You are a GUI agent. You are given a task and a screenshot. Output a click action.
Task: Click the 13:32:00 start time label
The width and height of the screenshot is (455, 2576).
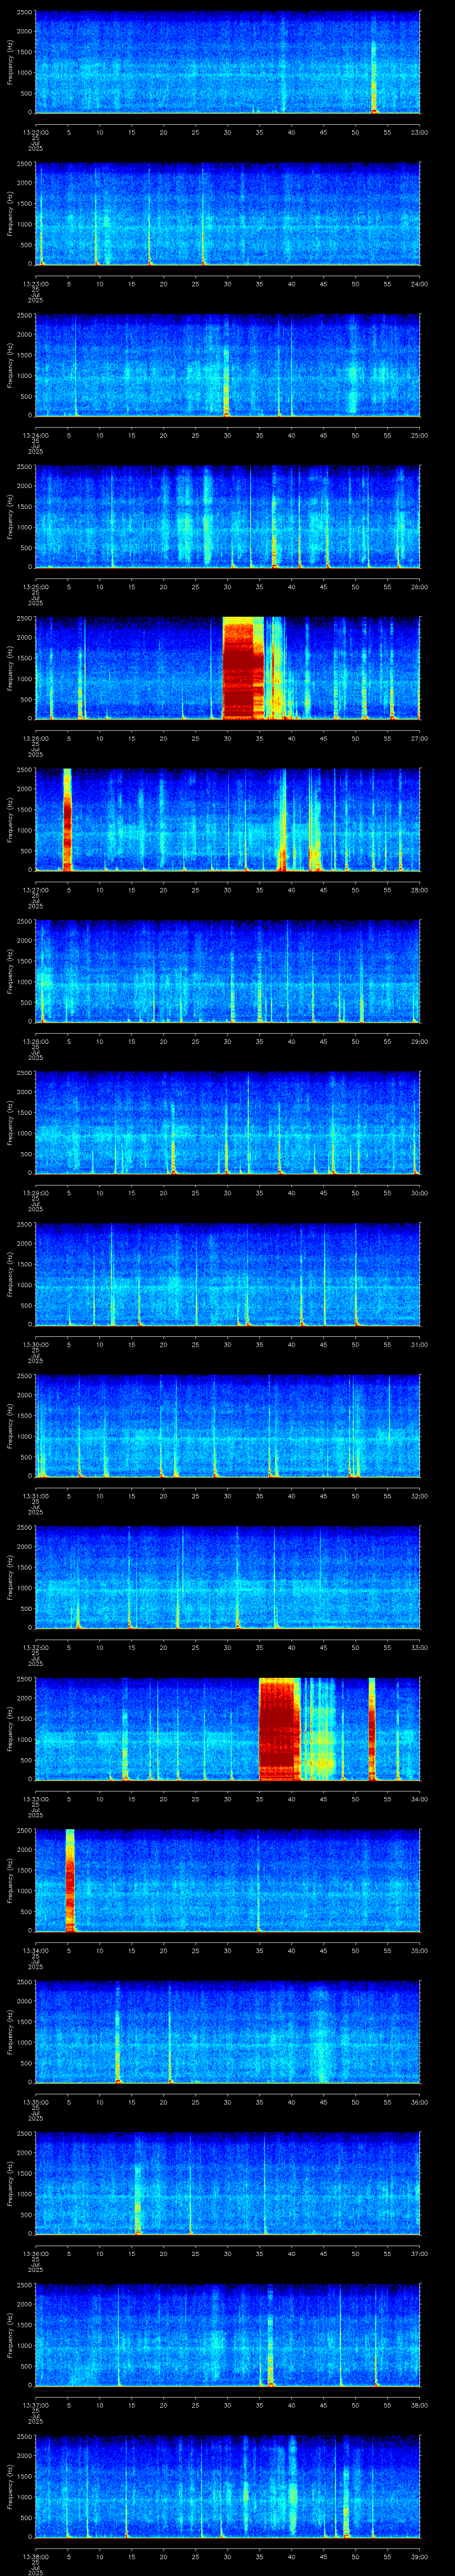tap(35, 1647)
